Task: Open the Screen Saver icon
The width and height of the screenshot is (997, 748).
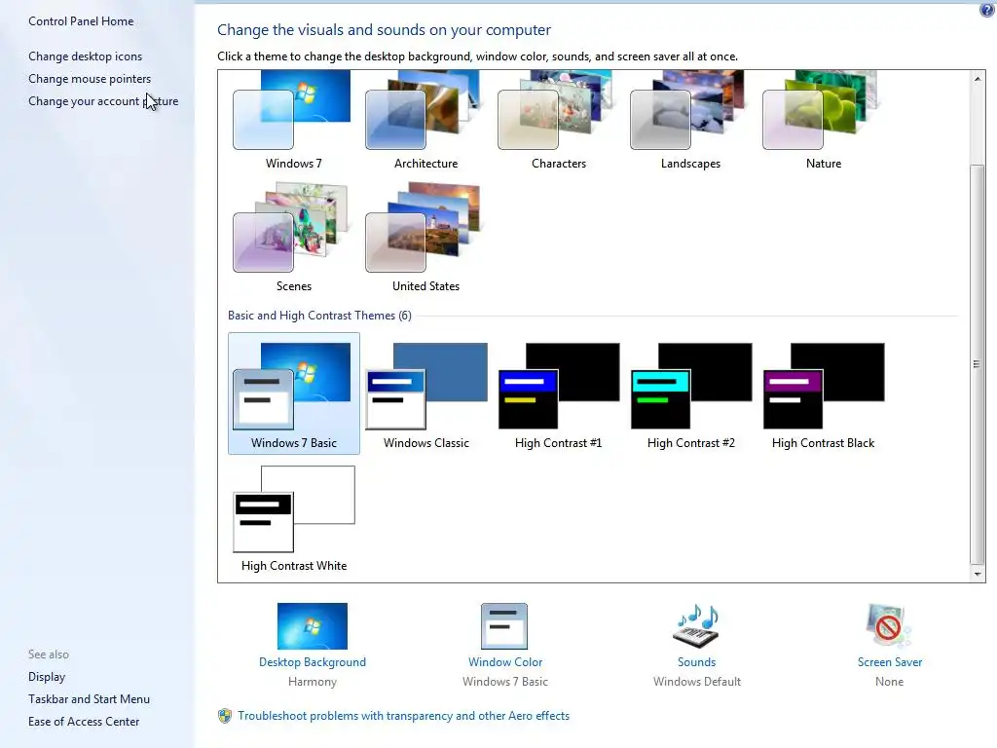Action: click(x=888, y=626)
